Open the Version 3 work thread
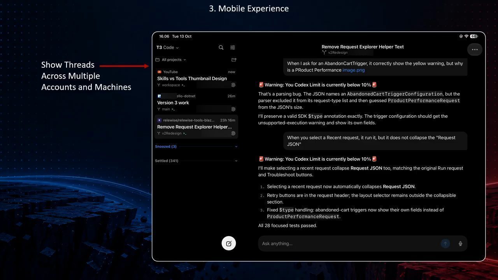This screenshot has height=280, width=498. 196,102
